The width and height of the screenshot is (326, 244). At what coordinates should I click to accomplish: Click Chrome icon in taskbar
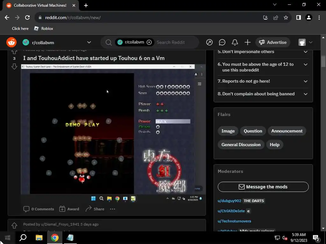click(x=55, y=238)
